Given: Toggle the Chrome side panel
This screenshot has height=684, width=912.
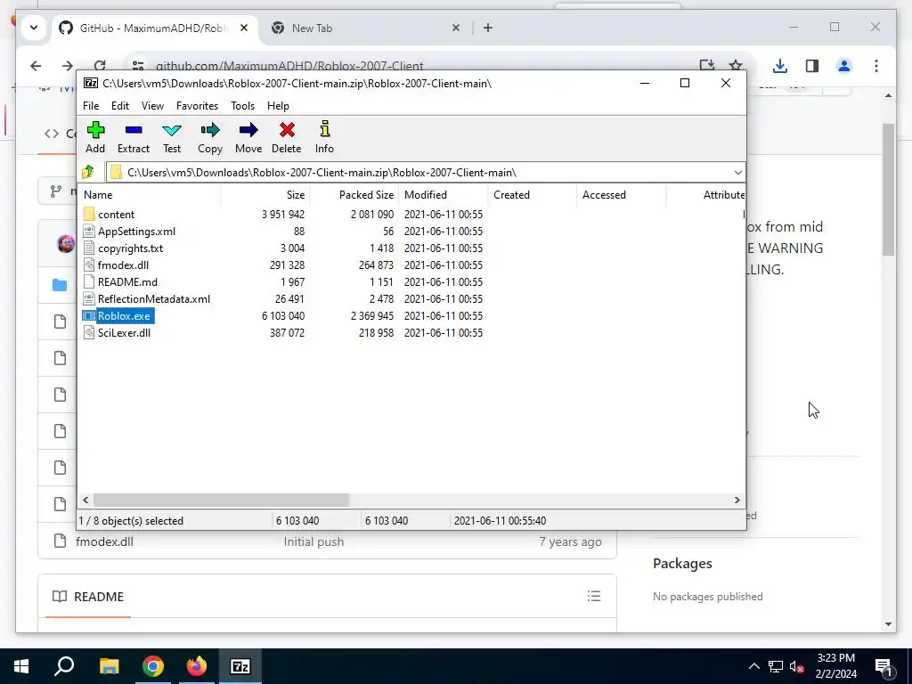Looking at the screenshot, I should [x=812, y=66].
